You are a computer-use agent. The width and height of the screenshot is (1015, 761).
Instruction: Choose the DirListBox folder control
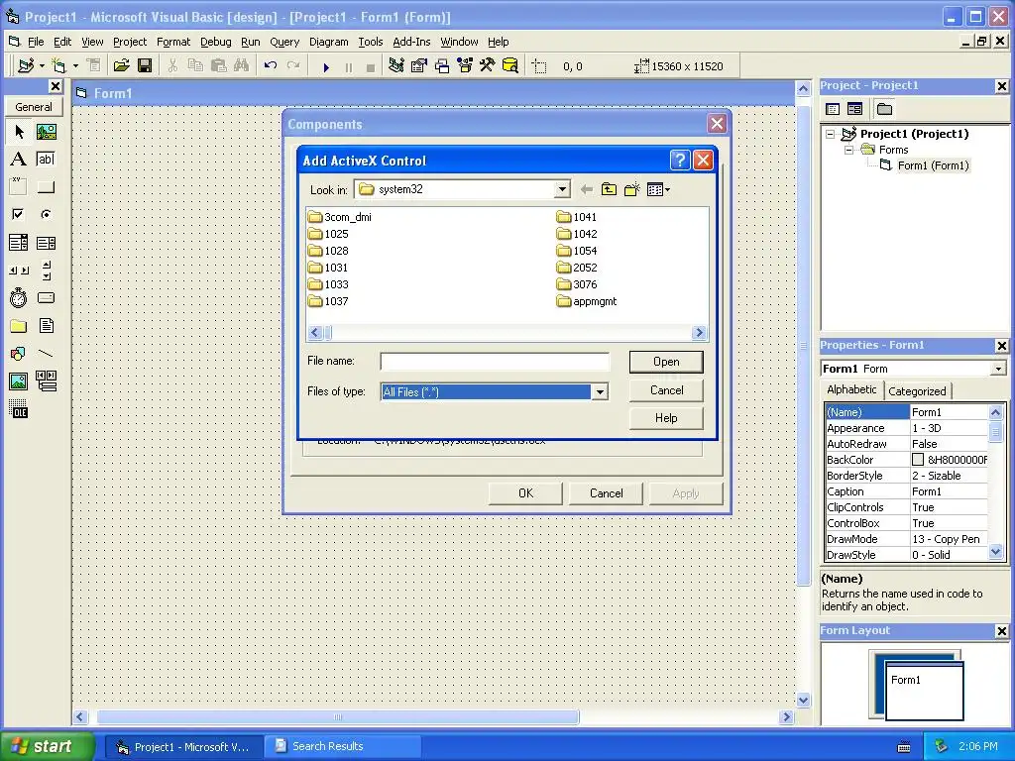click(x=19, y=325)
